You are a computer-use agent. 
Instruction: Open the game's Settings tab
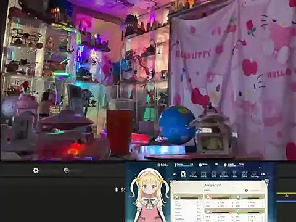[x=255, y=175]
